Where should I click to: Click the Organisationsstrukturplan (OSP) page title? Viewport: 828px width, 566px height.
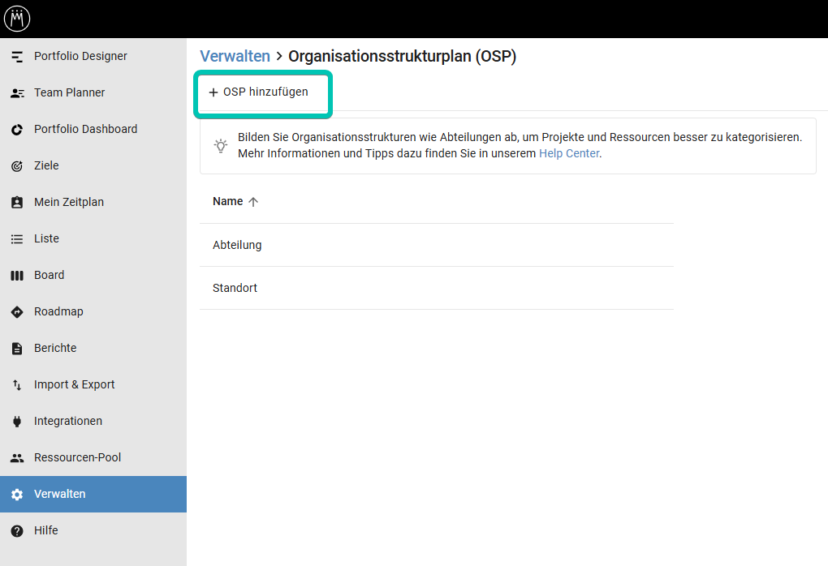pos(403,57)
